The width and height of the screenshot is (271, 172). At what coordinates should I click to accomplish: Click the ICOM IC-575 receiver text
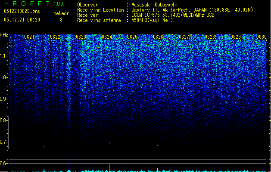pos(173,15)
